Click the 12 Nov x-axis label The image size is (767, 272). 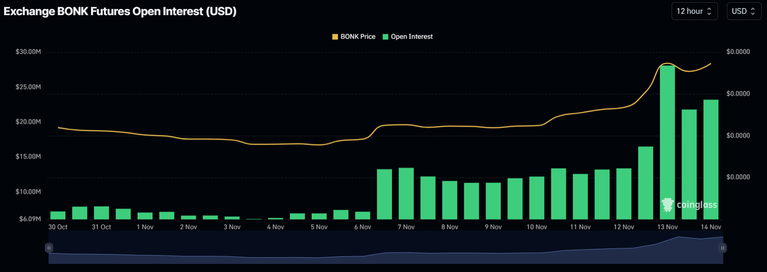(624, 227)
